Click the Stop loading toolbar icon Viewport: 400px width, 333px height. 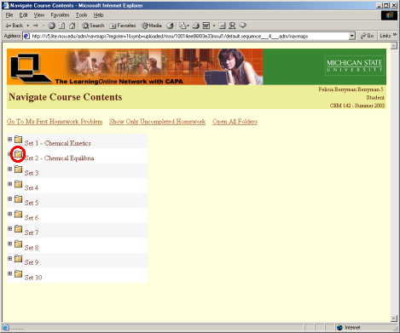[x=51, y=26]
